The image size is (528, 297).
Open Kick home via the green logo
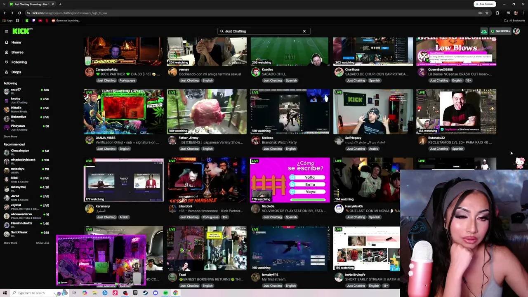pyautogui.click(x=22, y=31)
